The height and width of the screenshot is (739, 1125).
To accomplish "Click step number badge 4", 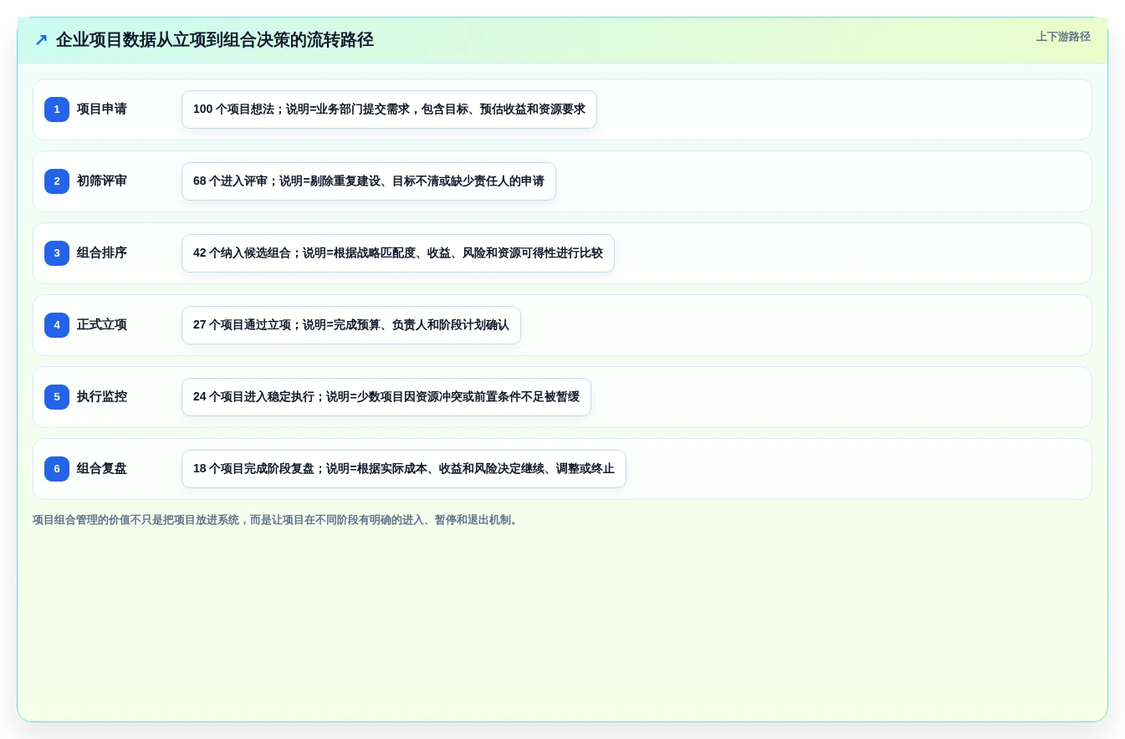I will pyautogui.click(x=57, y=325).
